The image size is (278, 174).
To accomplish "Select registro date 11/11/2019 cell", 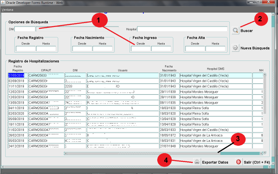I will (18, 86).
